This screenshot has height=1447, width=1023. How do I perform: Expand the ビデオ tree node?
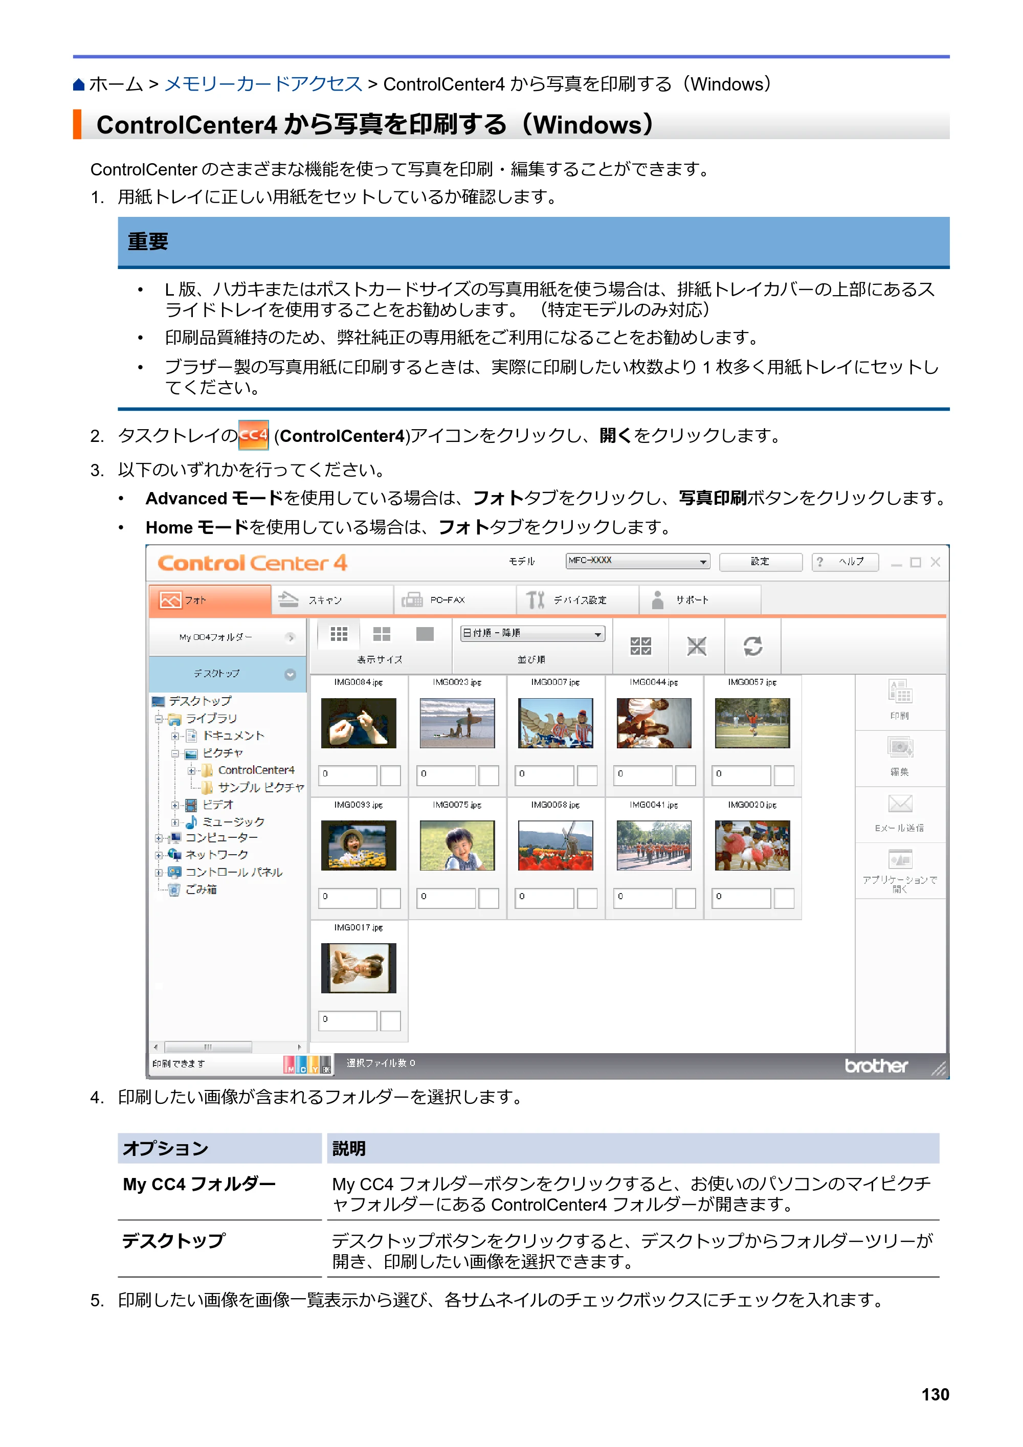point(175,805)
